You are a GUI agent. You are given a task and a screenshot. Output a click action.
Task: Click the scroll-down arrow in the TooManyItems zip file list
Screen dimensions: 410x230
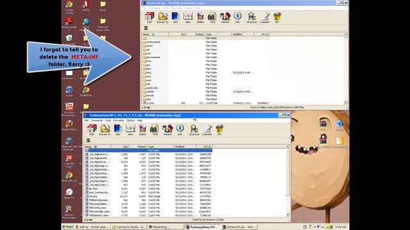(288, 215)
